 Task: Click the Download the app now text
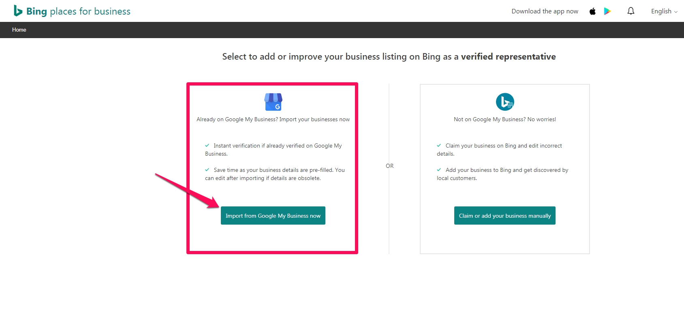pyautogui.click(x=545, y=11)
